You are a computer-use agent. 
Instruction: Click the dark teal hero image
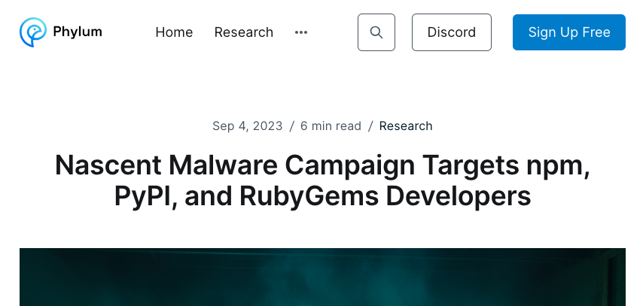click(x=322, y=277)
